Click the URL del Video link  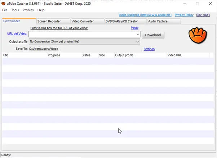(17, 33)
